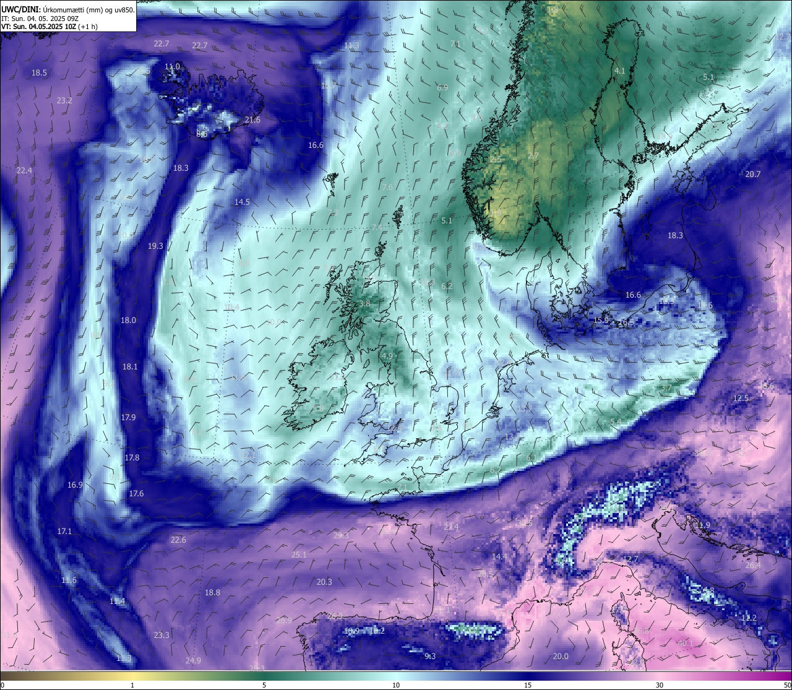Click the 18.0 value label
This screenshot has height=690, width=792.
128,321
